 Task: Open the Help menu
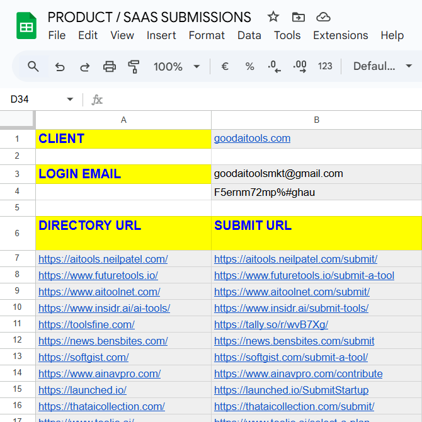coord(392,35)
